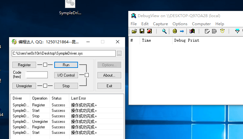Select the last Start row in driver log
This screenshot has width=243, height=139.
[67, 133]
